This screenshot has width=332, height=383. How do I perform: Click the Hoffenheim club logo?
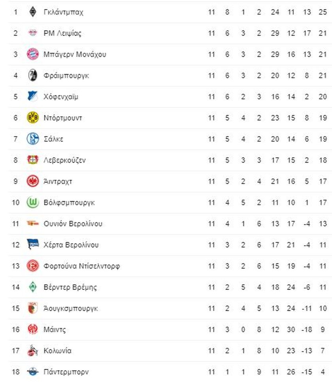tap(32, 97)
